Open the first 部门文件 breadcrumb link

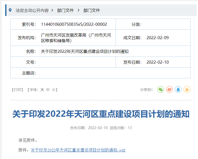[x=65, y=10]
